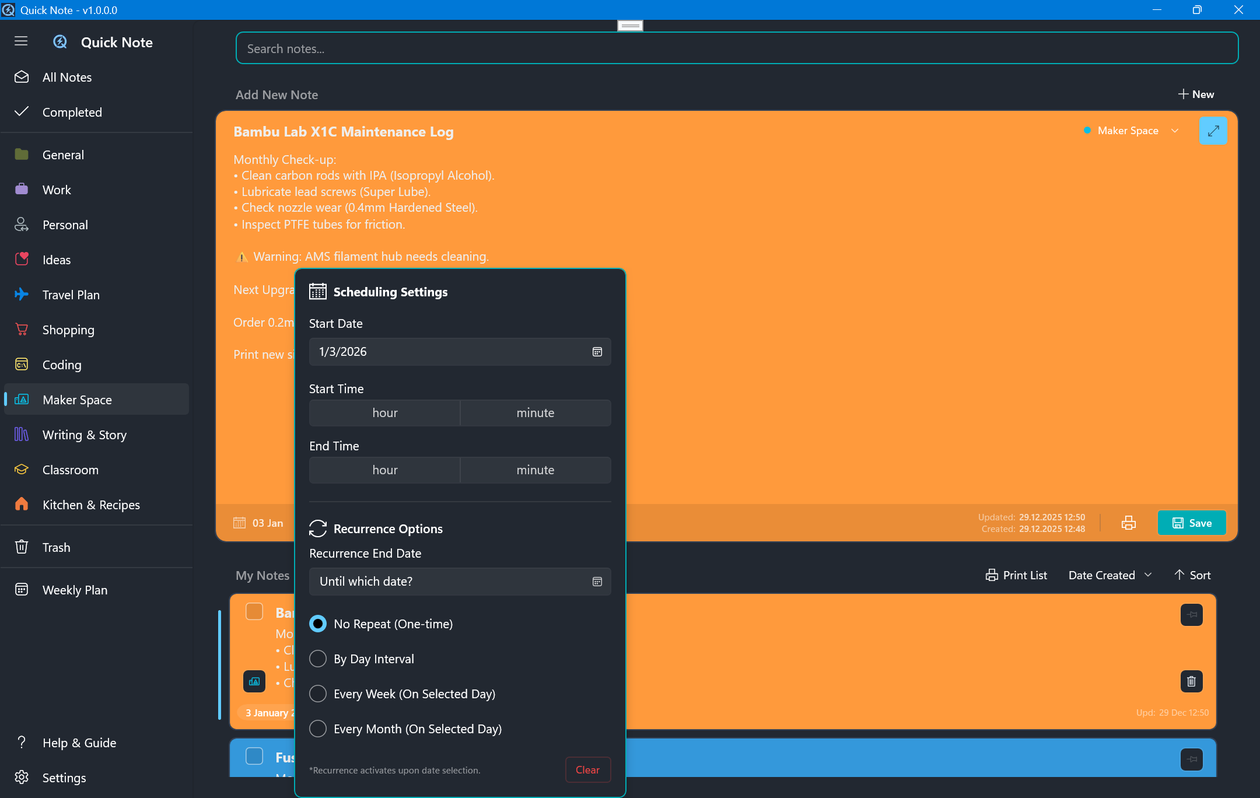
Task: Click the printer icon beside Save
Action: tap(1128, 523)
